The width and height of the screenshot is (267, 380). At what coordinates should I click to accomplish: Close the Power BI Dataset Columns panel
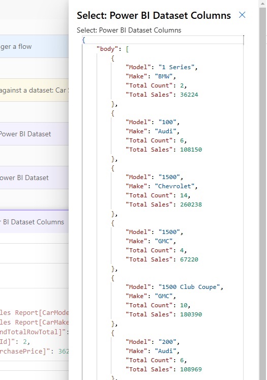(242, 15)
